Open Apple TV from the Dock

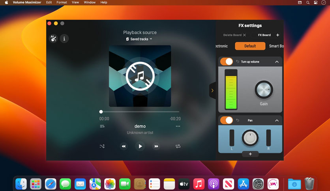click(184, 184)
